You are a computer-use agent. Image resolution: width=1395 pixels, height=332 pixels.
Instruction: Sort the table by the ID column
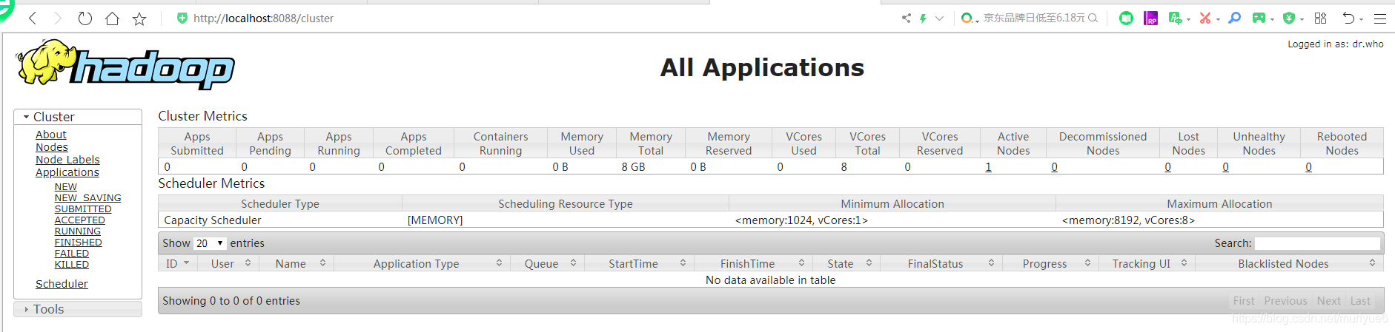click(172, 264)
